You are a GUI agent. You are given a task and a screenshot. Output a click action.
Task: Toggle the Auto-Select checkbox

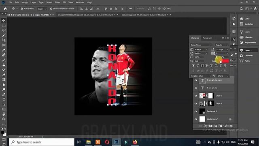click(21, 9)
